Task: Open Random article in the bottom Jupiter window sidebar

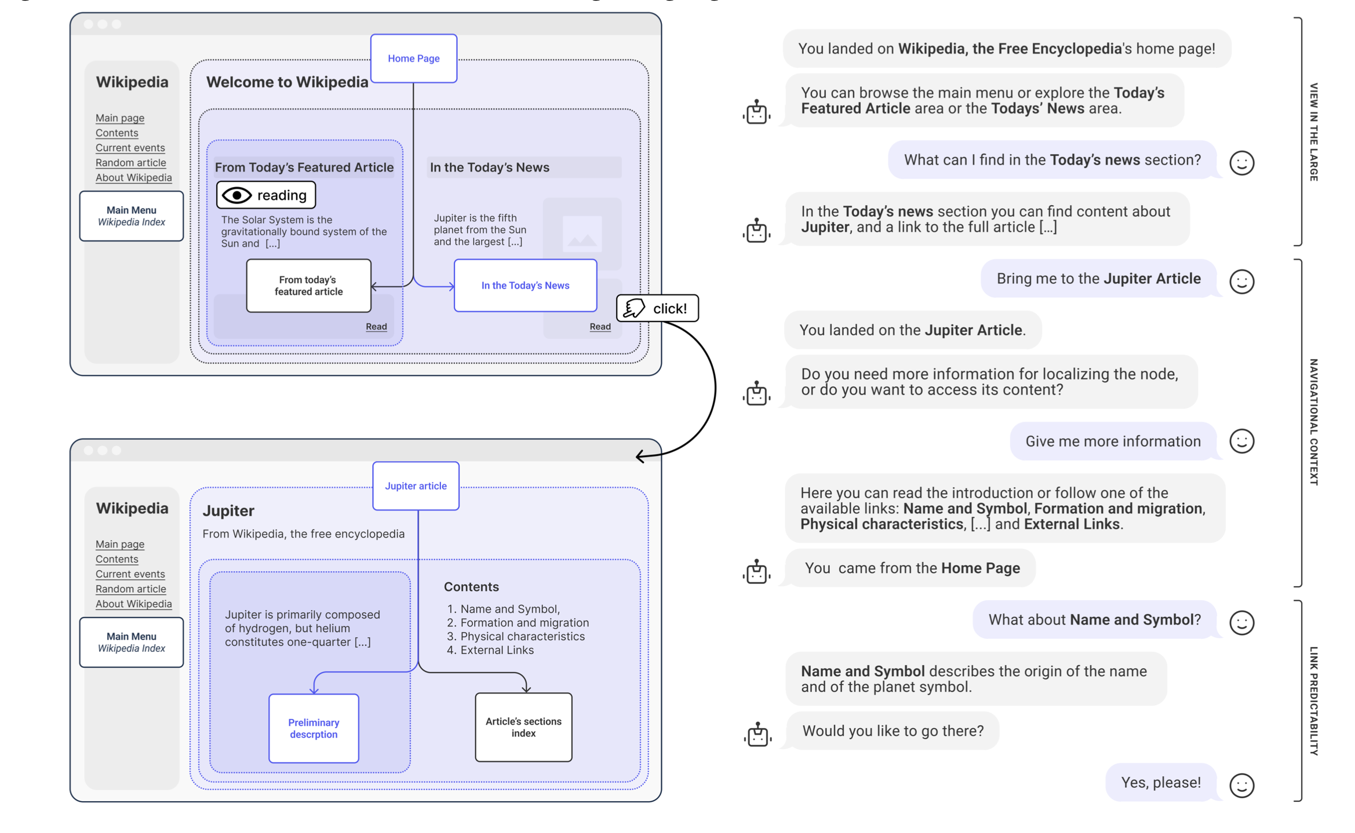Action: [131, 589]
